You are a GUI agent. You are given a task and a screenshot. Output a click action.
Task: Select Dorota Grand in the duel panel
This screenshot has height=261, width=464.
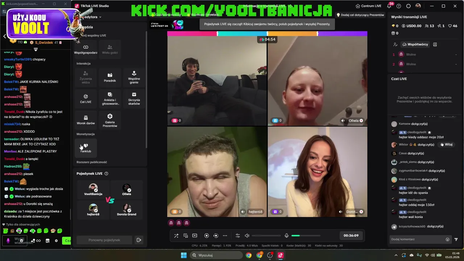[127, 210]
